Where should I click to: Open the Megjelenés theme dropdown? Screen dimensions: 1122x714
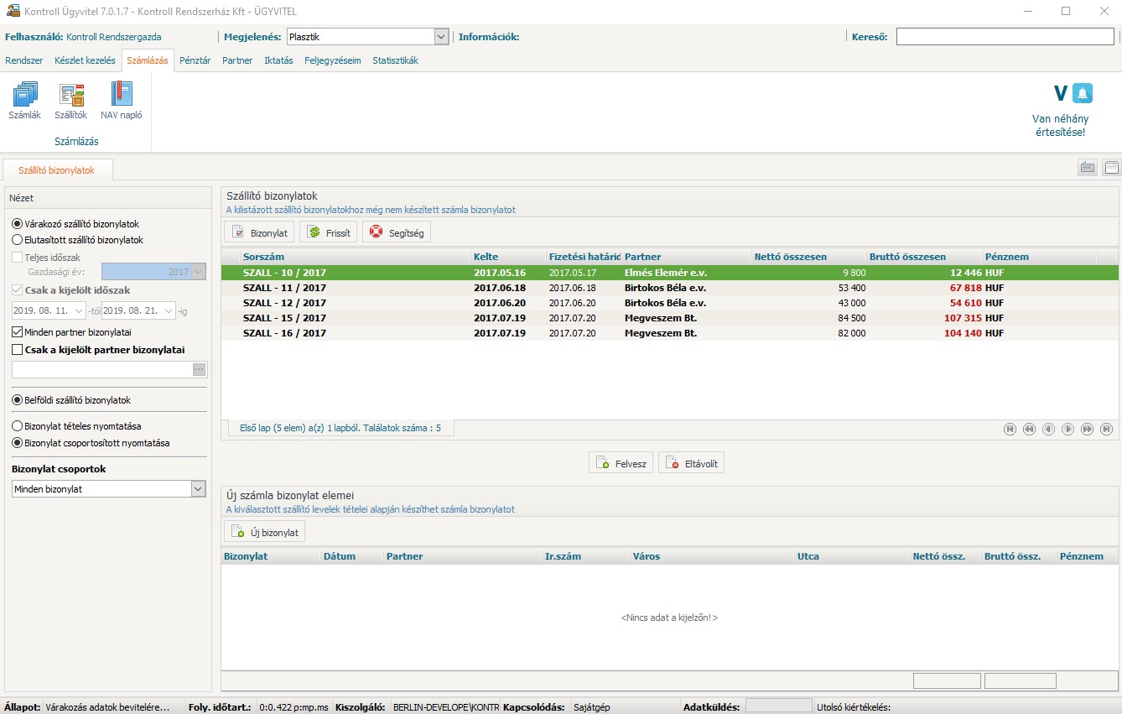tap(442, 37)
